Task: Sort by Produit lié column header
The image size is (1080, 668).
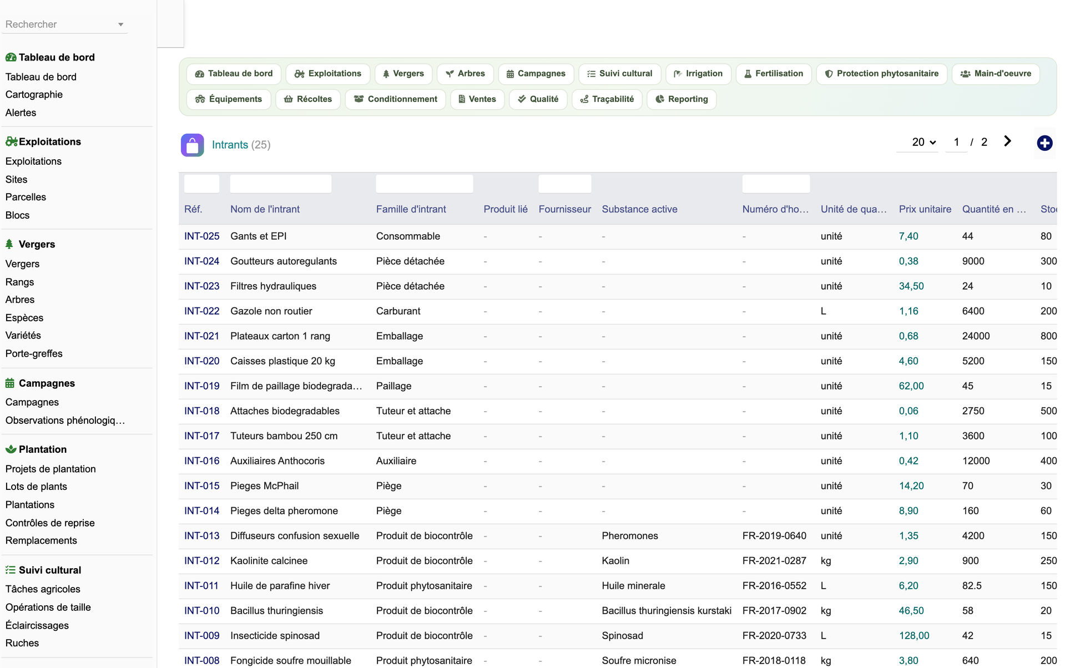Action: 506,209
